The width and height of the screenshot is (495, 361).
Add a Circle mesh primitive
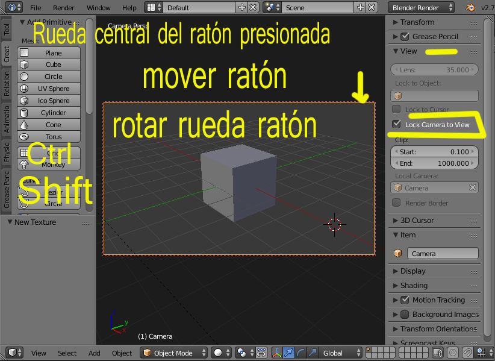pos(49,77)
